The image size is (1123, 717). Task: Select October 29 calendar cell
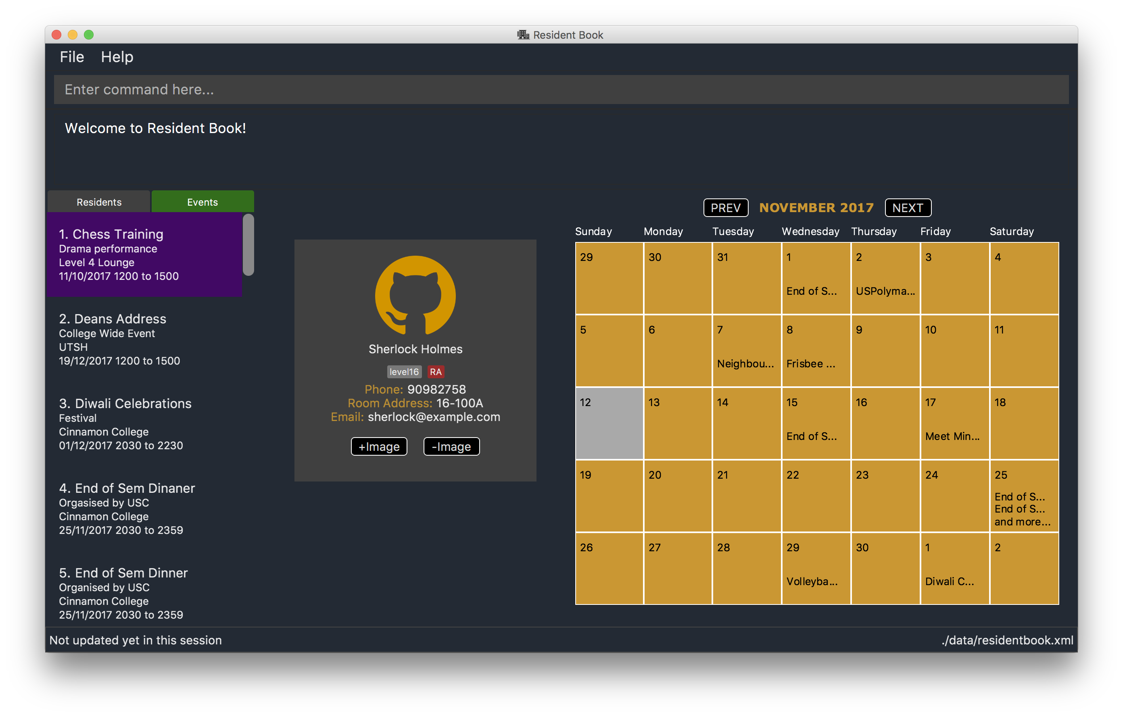pos(609,278)
